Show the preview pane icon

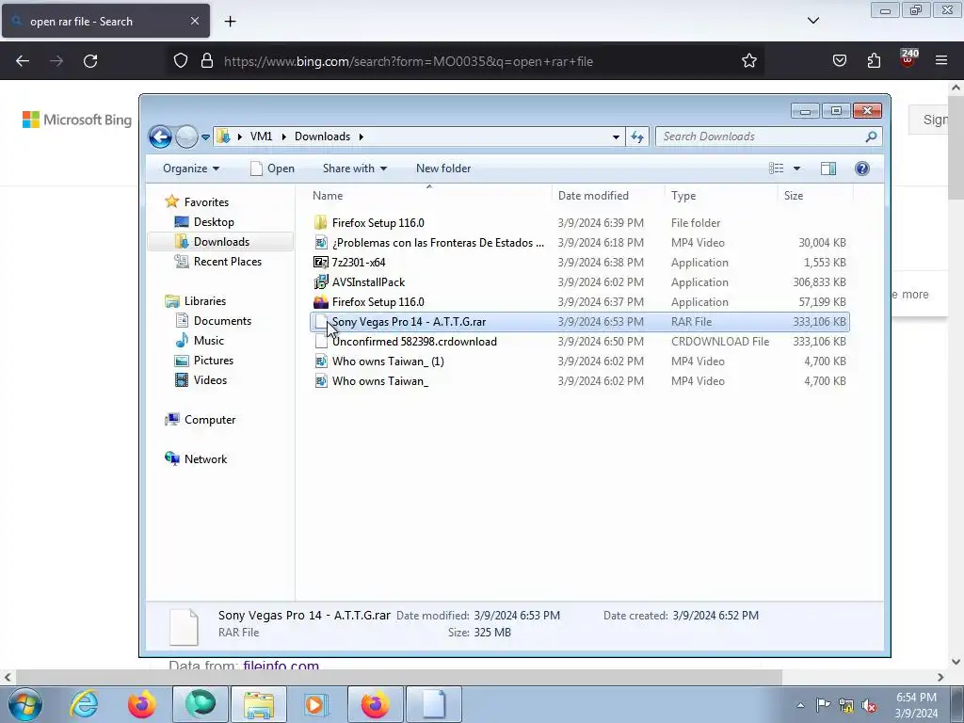(x=828, y=169)
